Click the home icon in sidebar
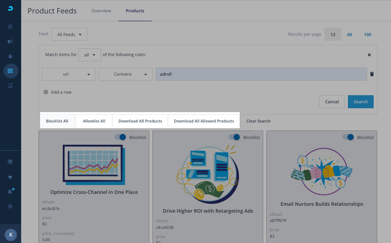This screenshot has width=391, height=243. coord(10,26)
